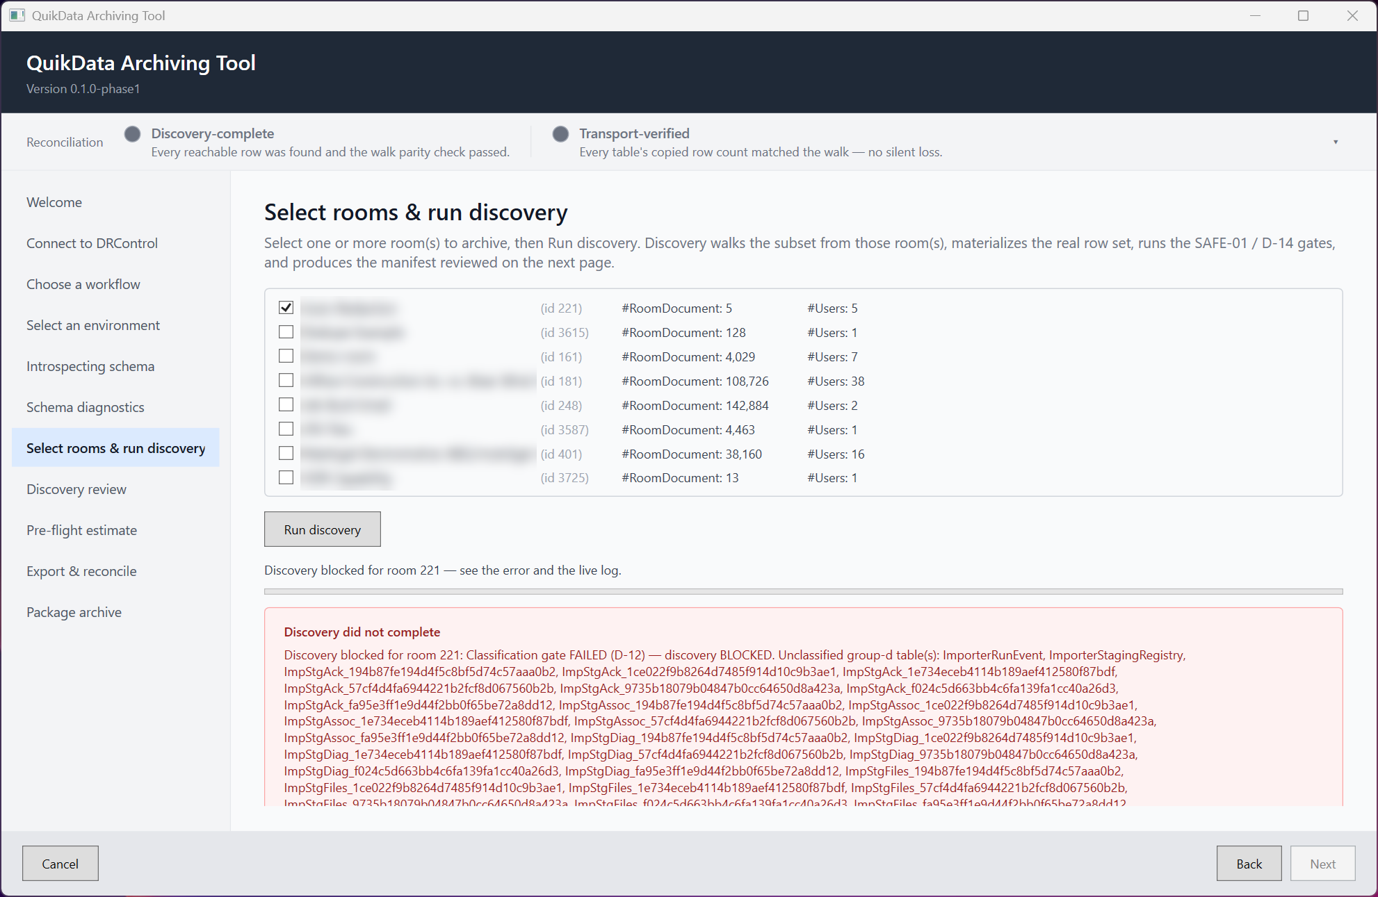The image size is (1378, 897).
Task: Click the Transport-verified status indicator dot
Action: [x=560, y=134]
